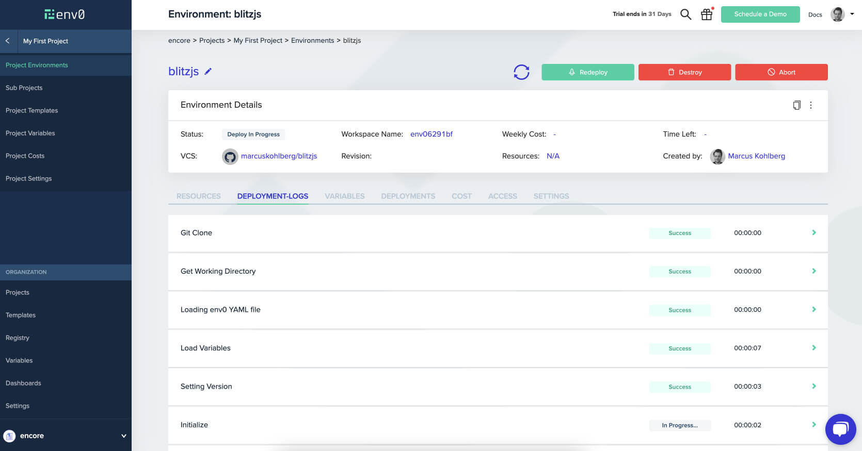Open Project Costs in sidebar
862x451 pixels.
coord(66,156)
